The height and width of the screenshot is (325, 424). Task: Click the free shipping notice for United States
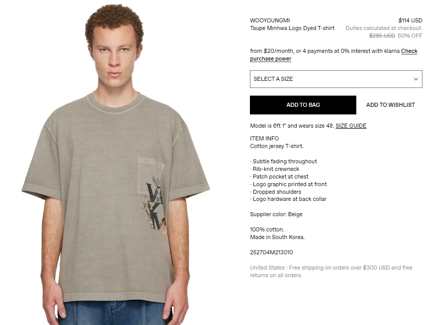[x=331, y=272]
